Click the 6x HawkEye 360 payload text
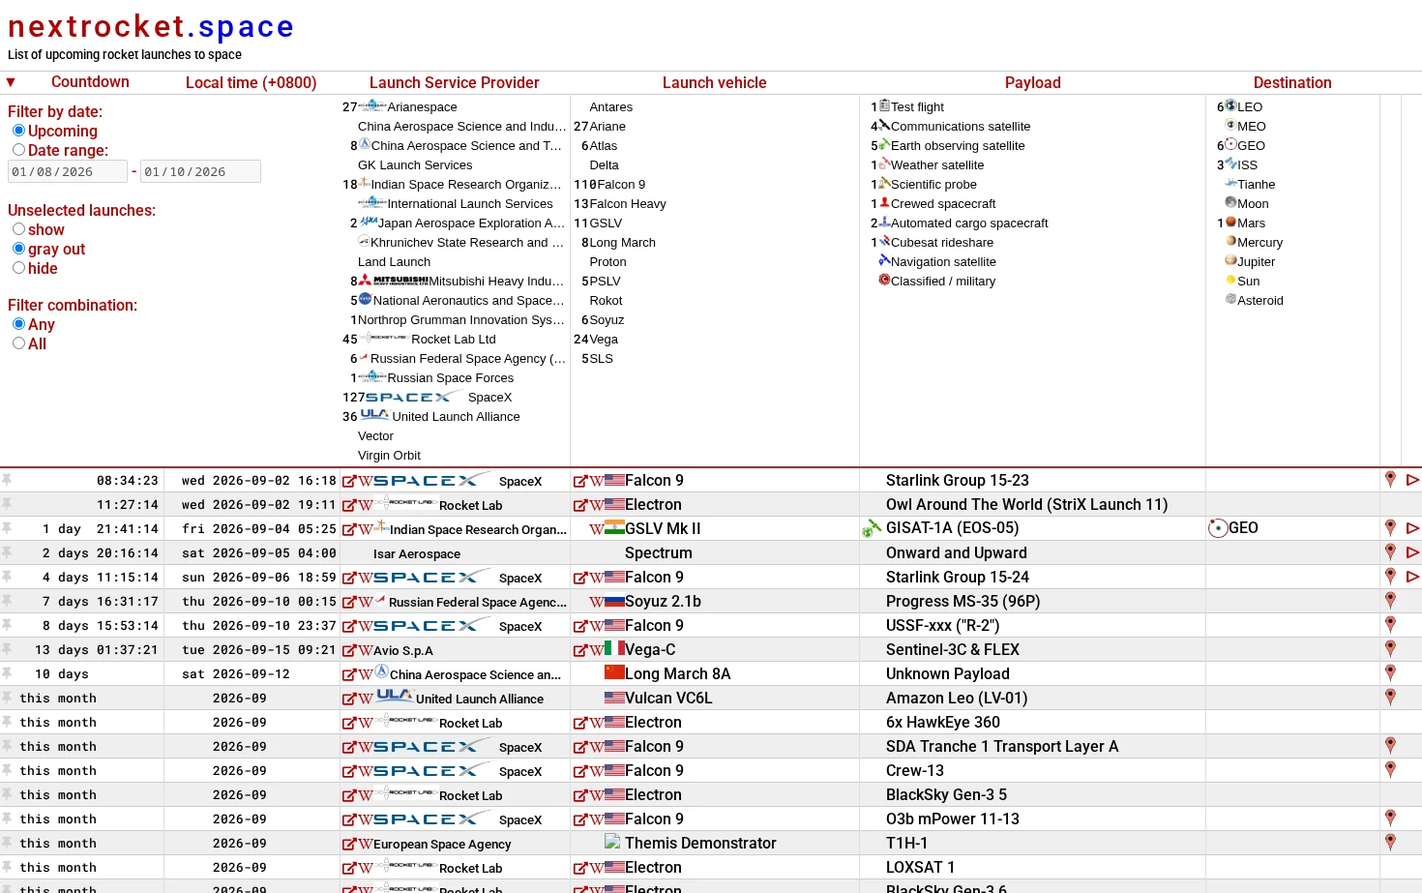The height and width of the screenshot is (893, 1422). (x=943, y=722)
